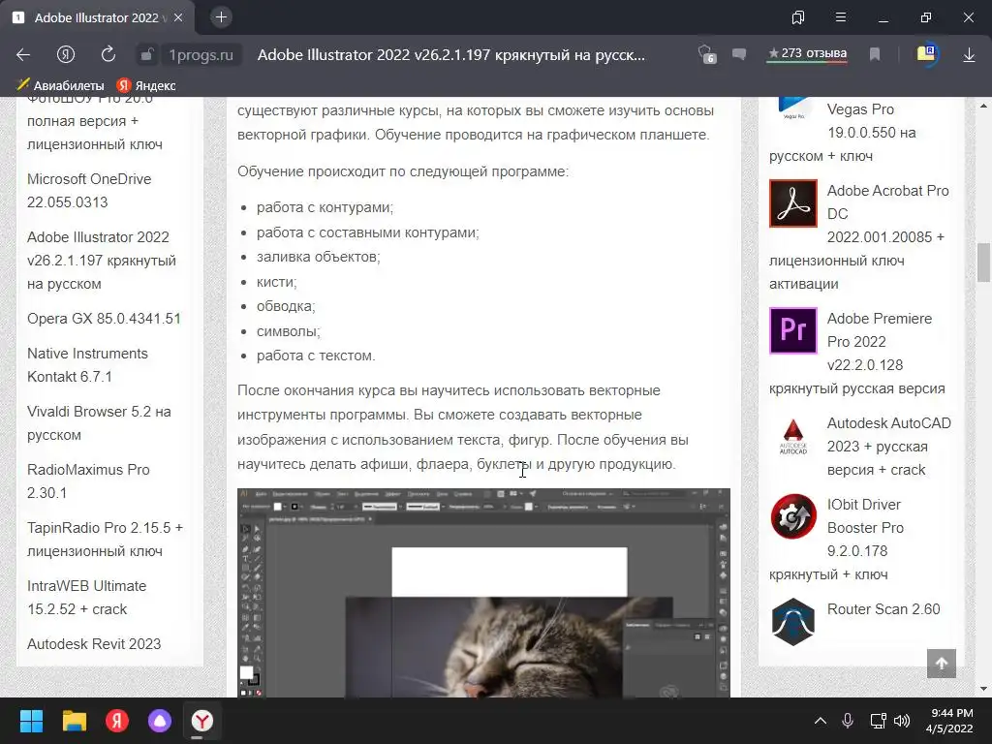Click the IObit Driver Booster gear icon
992x744 pixels.
pos(793,516)
